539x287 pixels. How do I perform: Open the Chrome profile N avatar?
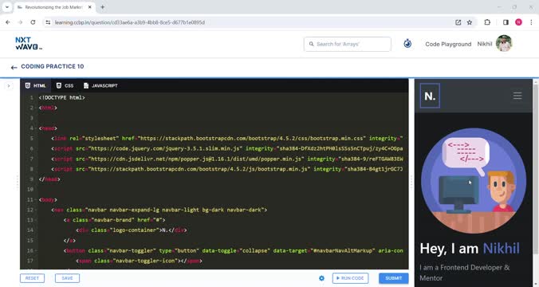519,22
